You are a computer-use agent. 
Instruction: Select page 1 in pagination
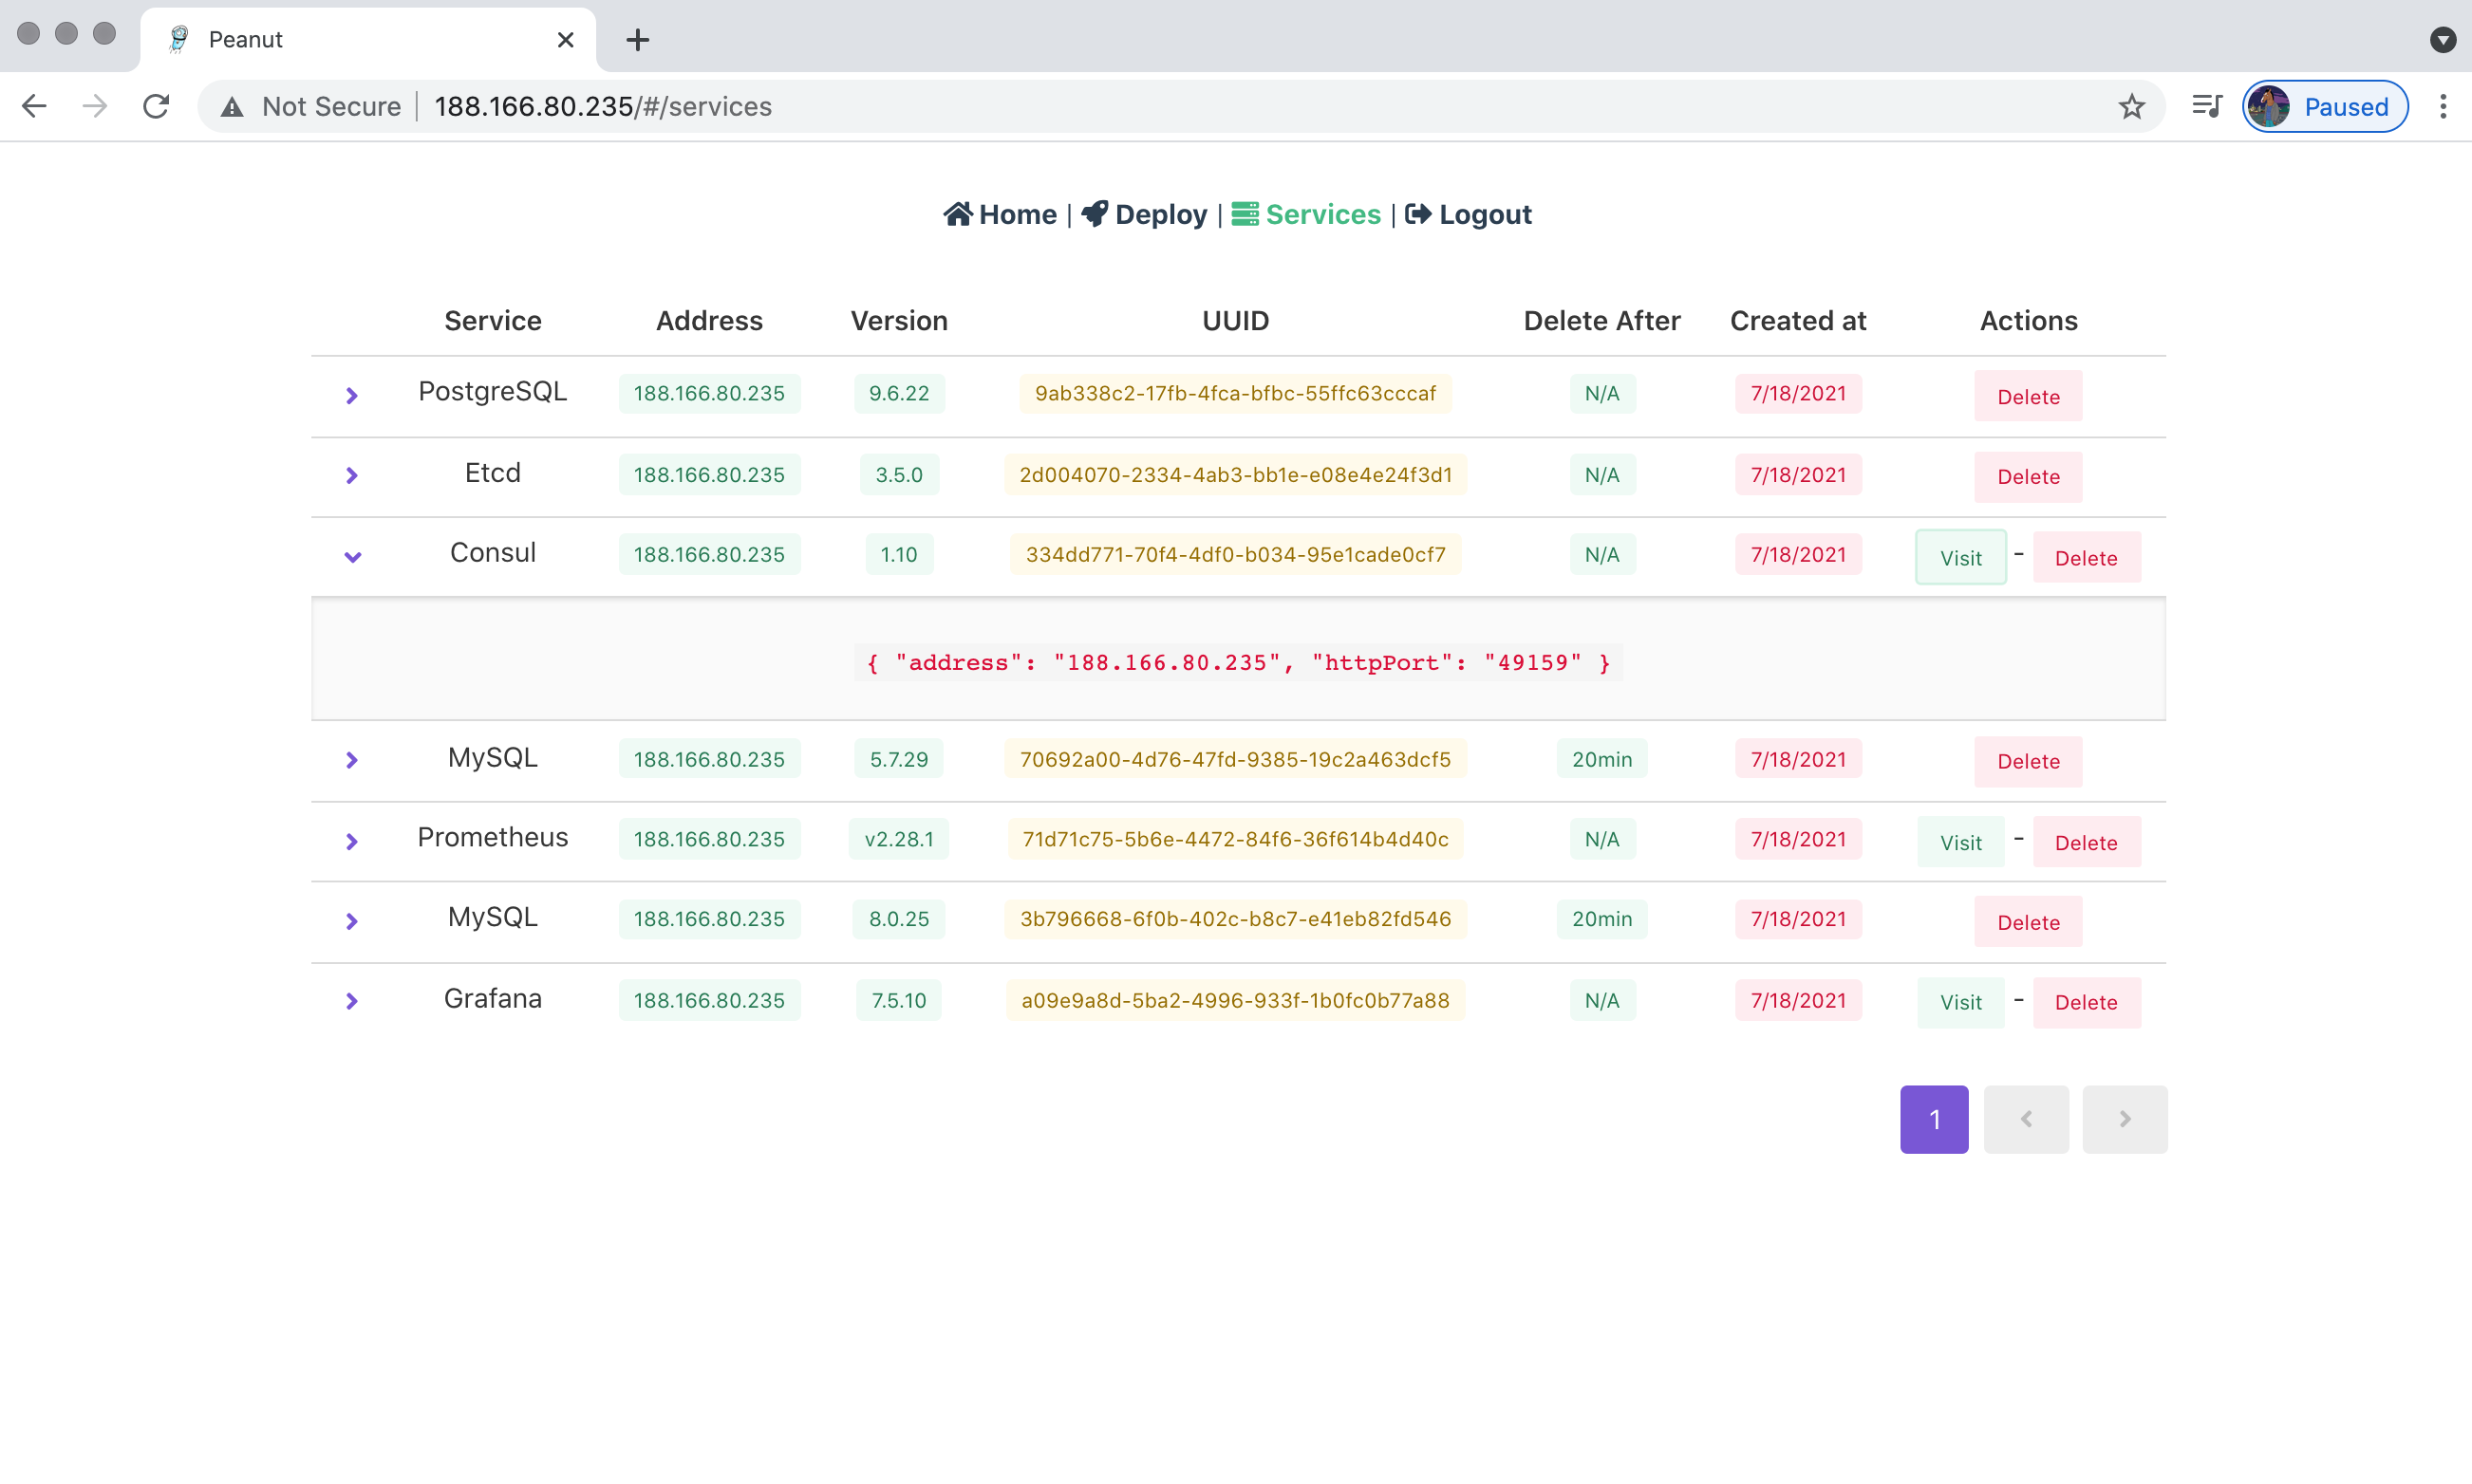(1934, 1119)
